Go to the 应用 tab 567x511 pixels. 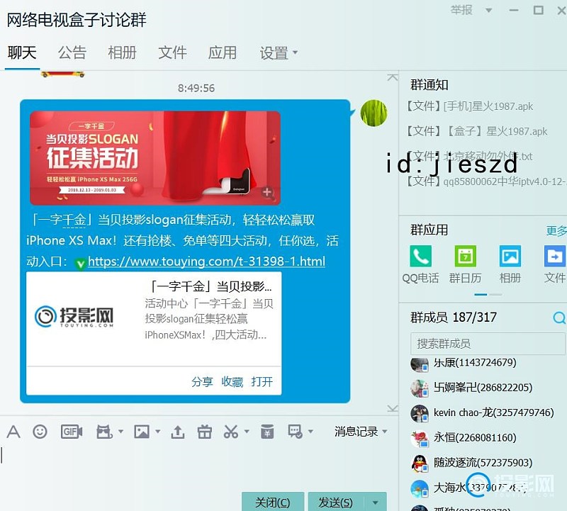tap(223, 52)
